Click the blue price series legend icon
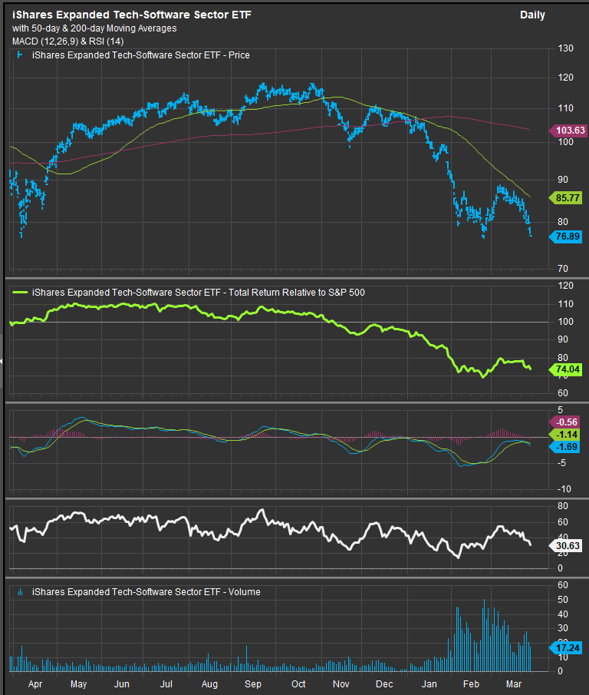The width and height of the screenshot is (589, 695). [18, 55]
